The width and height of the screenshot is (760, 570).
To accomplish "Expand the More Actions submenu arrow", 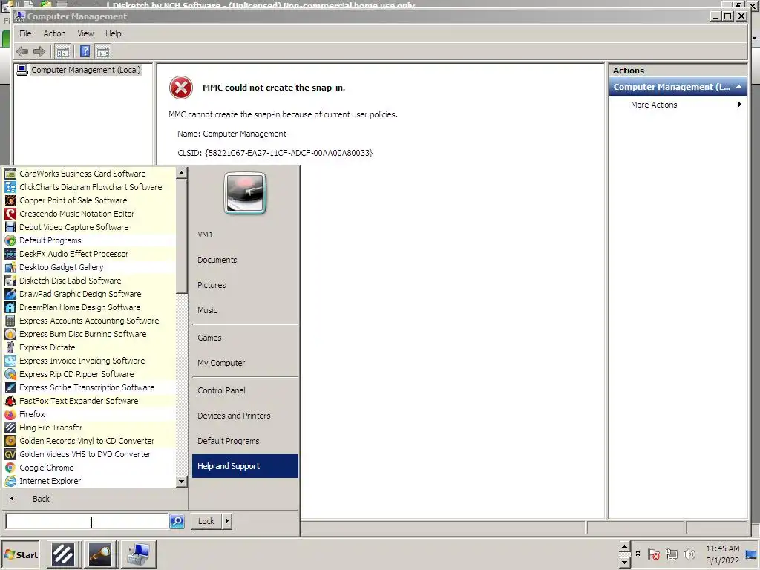I will (739, 105).
